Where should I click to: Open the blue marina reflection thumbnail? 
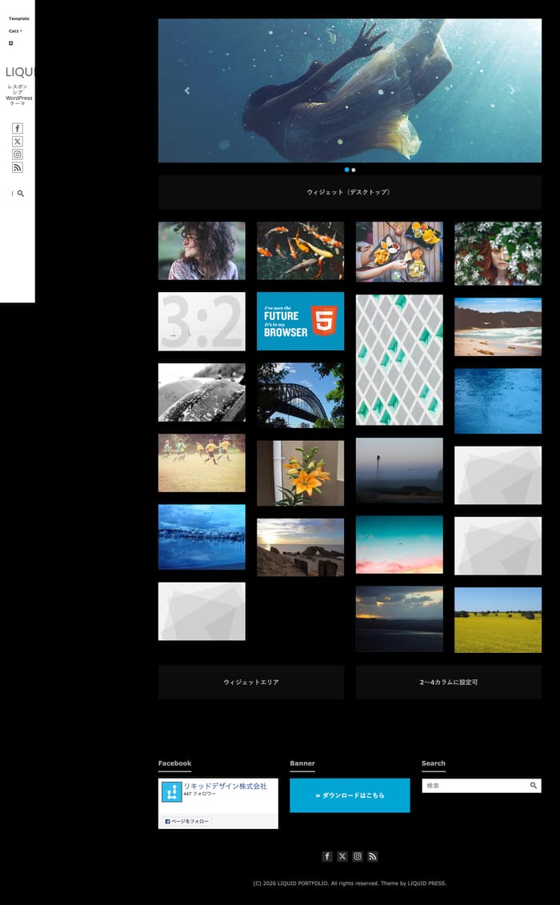coord(202,538)
